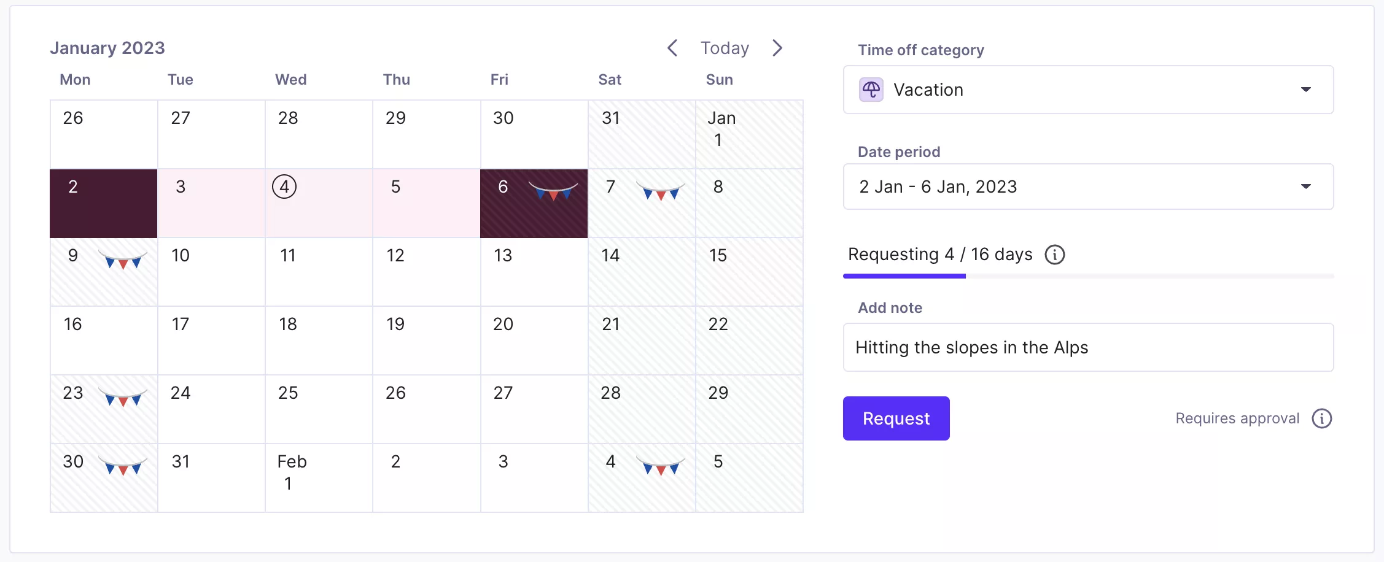Select January 2 start date cell
The image size is (1384, 562).
[x=103, y=203]
